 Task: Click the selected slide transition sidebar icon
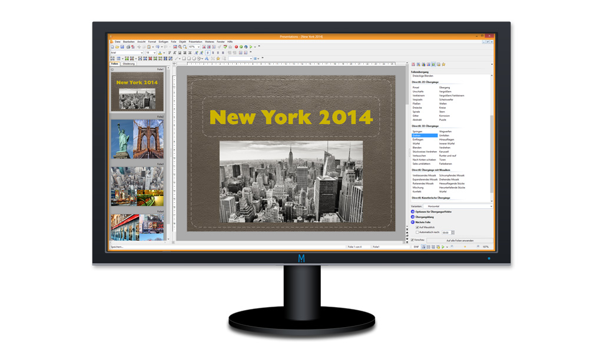click(433, 65)
